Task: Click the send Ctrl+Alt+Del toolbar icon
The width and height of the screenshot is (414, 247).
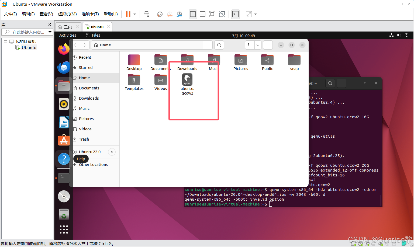Action: click(x=146, y=14)
